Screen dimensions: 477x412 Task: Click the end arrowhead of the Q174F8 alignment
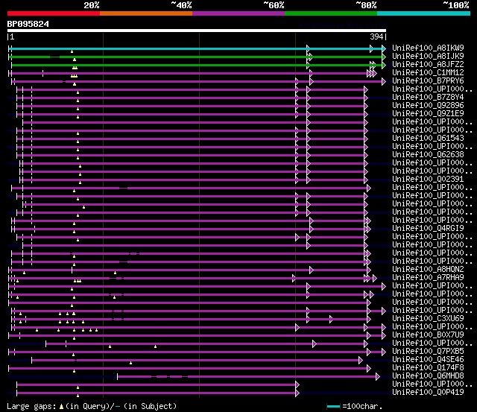click(369, 369)
